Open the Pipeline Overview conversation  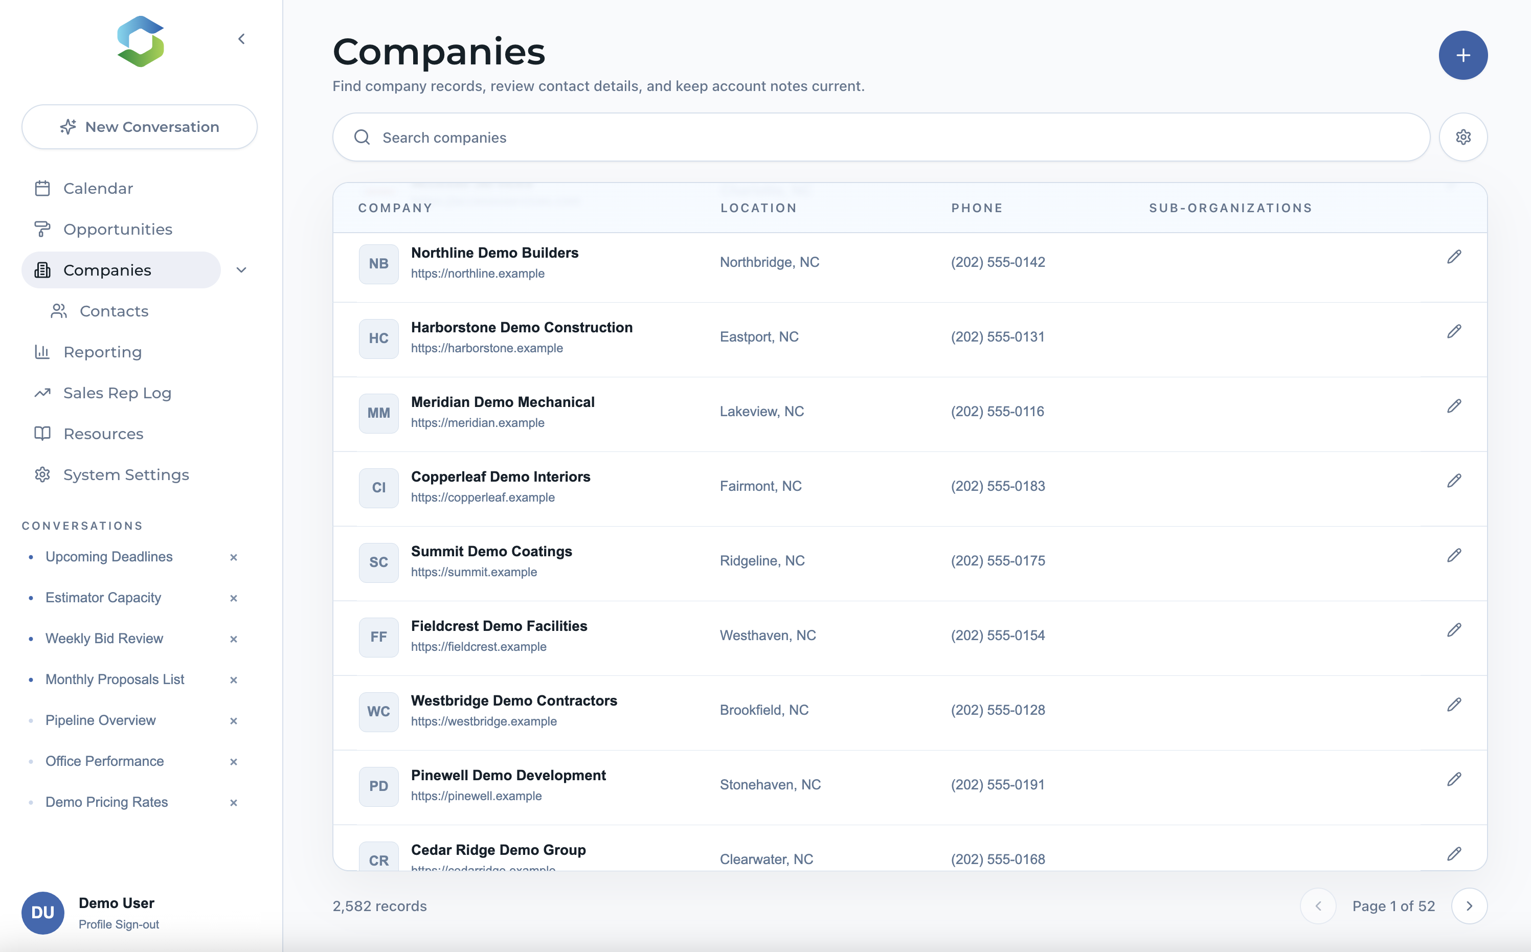click(x=100, y=720)
